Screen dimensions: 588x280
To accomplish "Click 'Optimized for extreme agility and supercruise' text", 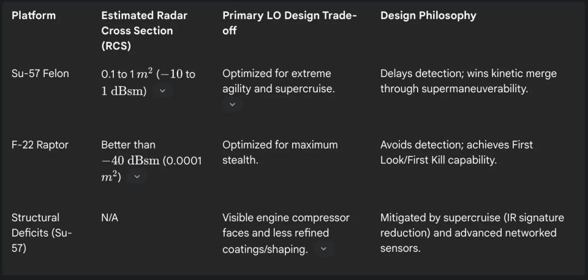I will [x=279, y=81].
